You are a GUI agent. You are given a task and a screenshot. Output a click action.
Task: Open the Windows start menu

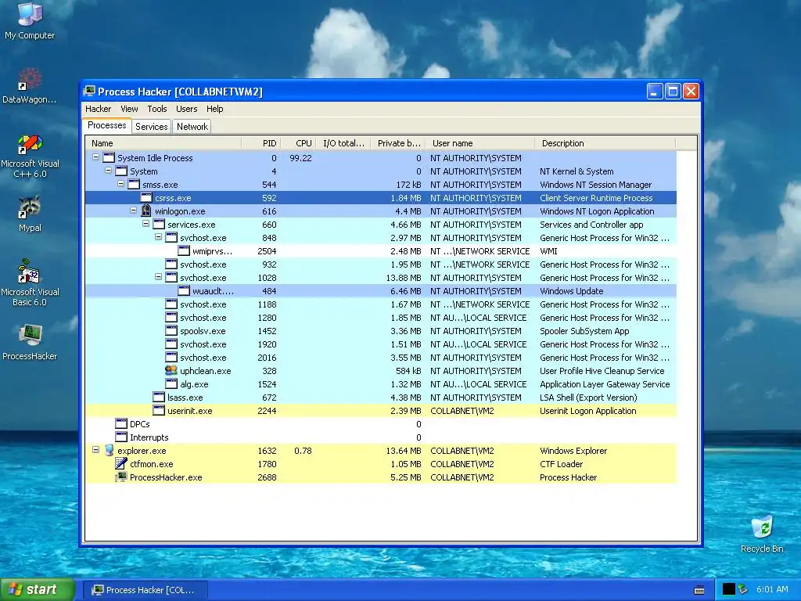38,590
